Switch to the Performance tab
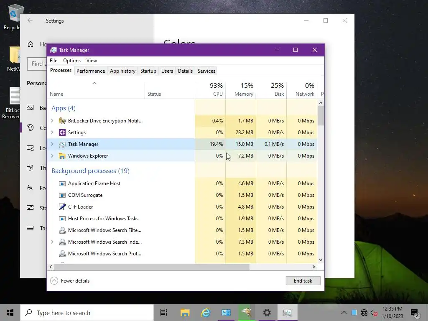 coord(91,71)
